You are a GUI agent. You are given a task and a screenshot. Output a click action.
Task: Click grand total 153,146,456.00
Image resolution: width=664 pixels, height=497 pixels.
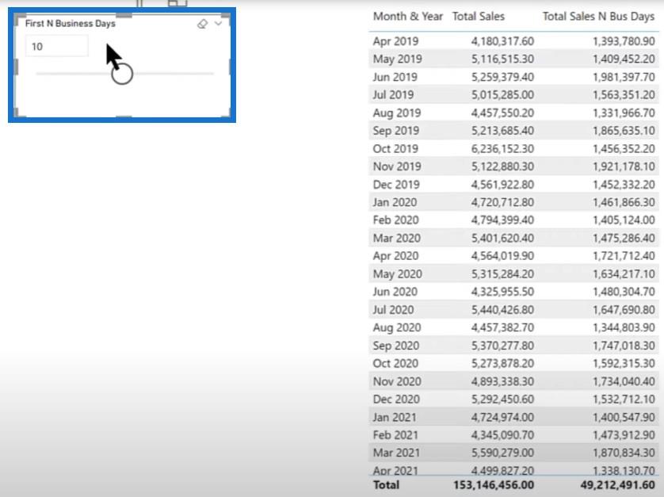[494, 485]
